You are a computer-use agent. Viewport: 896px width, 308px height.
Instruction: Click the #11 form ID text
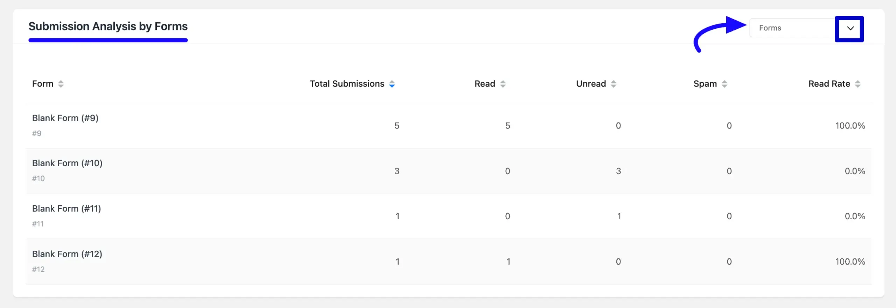point(38,224)
